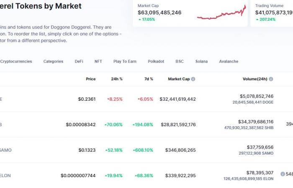
Task: Open the SAMO token row link
Action: click(x=5, y=150)
